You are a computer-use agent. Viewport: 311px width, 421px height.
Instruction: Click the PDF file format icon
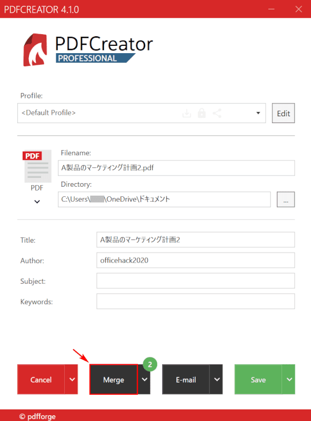tap(37, 166)
